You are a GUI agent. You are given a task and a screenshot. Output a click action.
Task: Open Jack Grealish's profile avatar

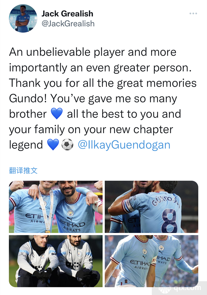pyautogui.click(x=23, y=19)
